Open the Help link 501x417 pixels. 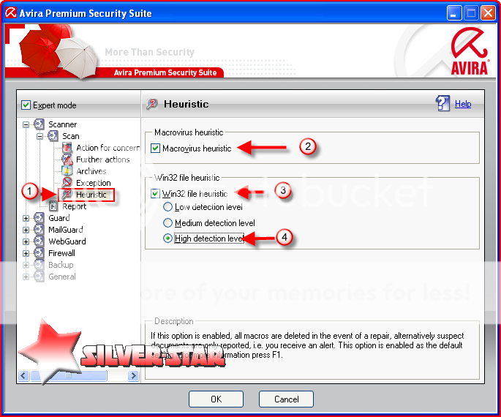463,104
